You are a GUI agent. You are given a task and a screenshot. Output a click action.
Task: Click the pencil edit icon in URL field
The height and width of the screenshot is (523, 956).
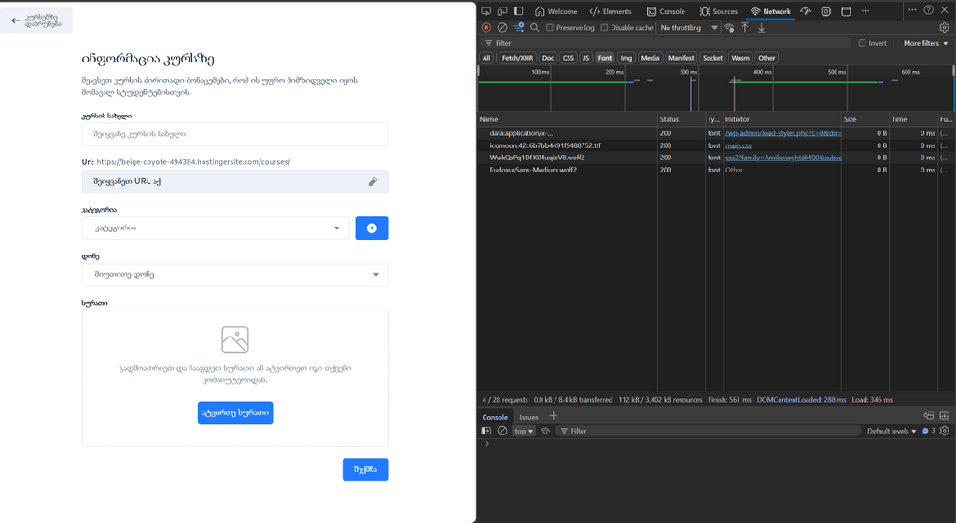pos(373,182)
